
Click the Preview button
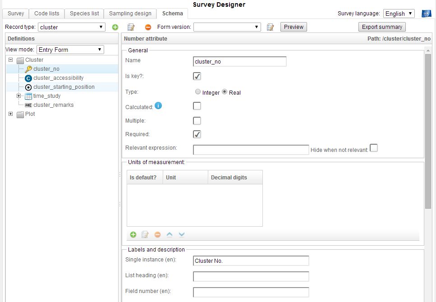pyautogui.click(x=294, y=27)
